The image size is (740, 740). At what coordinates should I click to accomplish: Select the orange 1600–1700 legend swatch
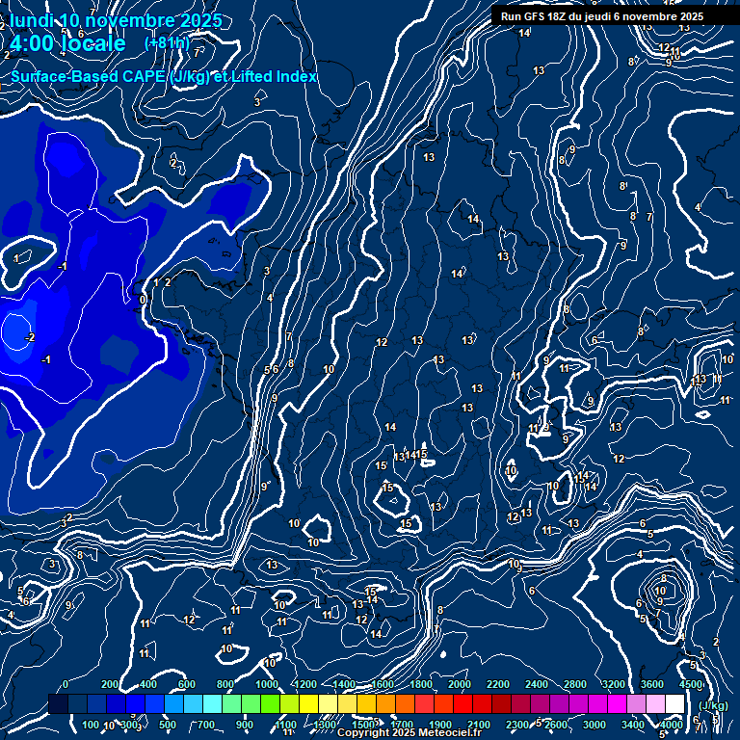click(385, 703)
